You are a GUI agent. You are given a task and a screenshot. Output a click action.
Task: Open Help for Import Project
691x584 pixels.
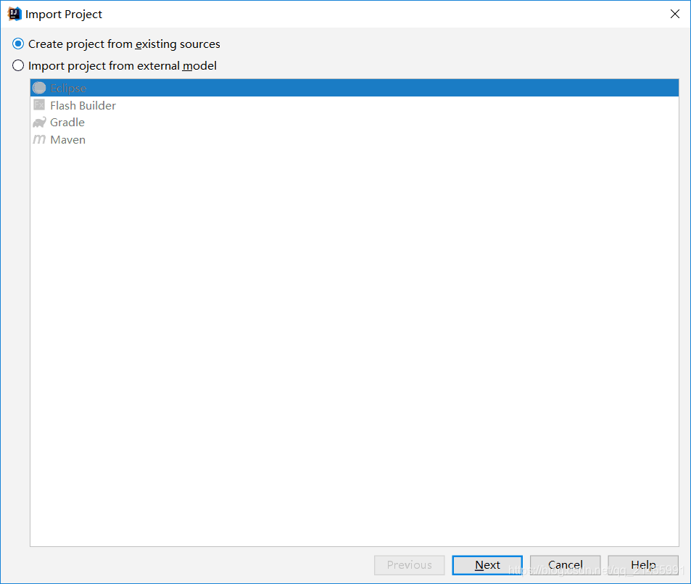643,565
